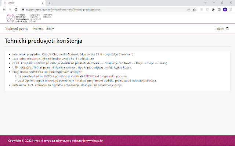This screenshot has height=146, width=235.
Task: Go to Početna menu item
Action: pyautogui.click(x=38, y=29)
